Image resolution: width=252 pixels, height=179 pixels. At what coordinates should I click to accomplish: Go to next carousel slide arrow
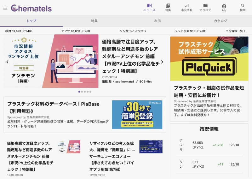click(162, 62)
